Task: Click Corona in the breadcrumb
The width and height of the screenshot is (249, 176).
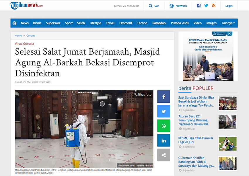Action: pyautogui.click(x=31, y=36)
